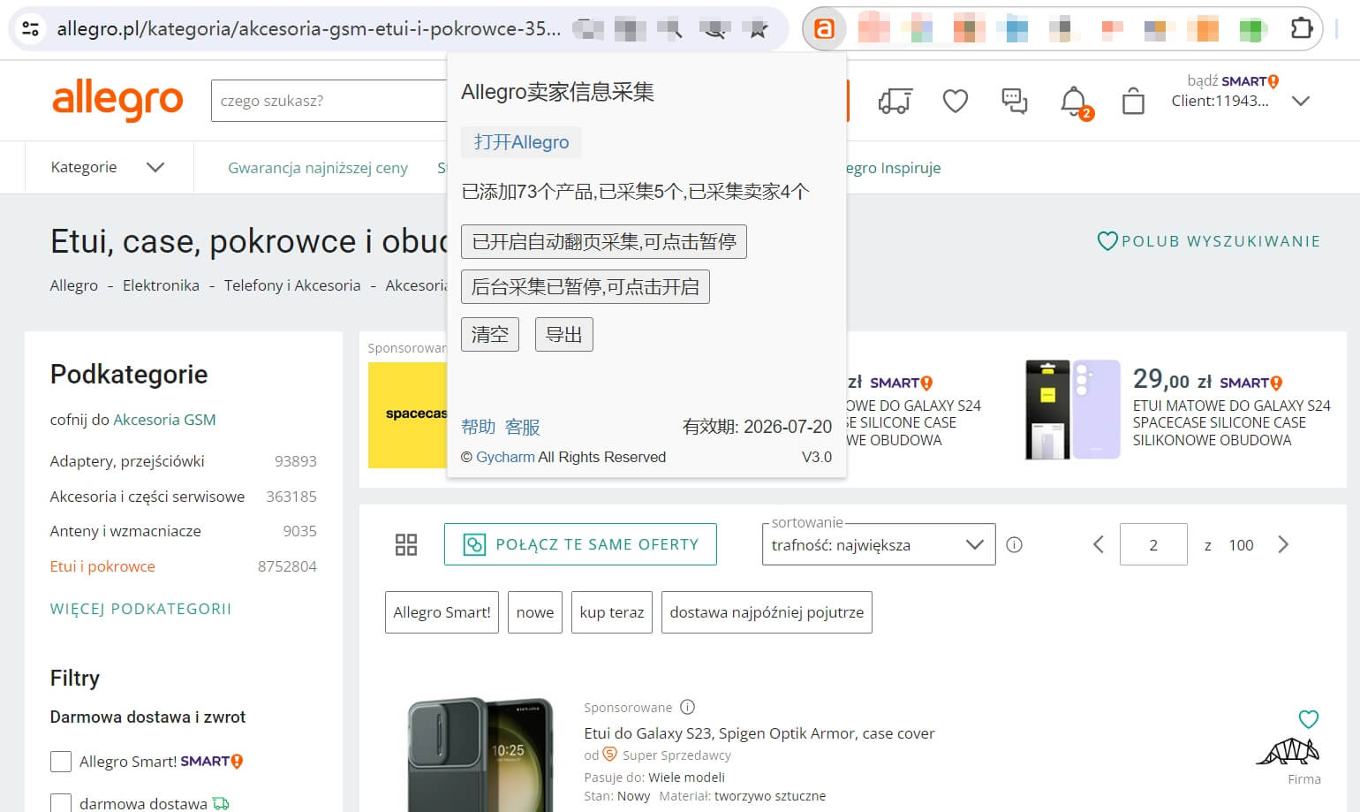Click Allegro breadcrumb link
Viewport: 1360px width, 812px height.
pos(74,285)
